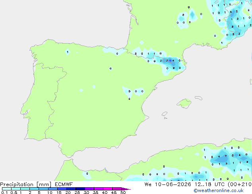Click the 20–25 mm legend swatch

coord(71,189)
